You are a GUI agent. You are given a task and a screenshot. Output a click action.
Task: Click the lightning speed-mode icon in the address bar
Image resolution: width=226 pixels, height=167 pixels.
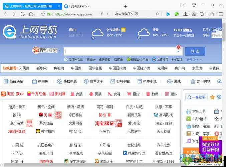102,14
